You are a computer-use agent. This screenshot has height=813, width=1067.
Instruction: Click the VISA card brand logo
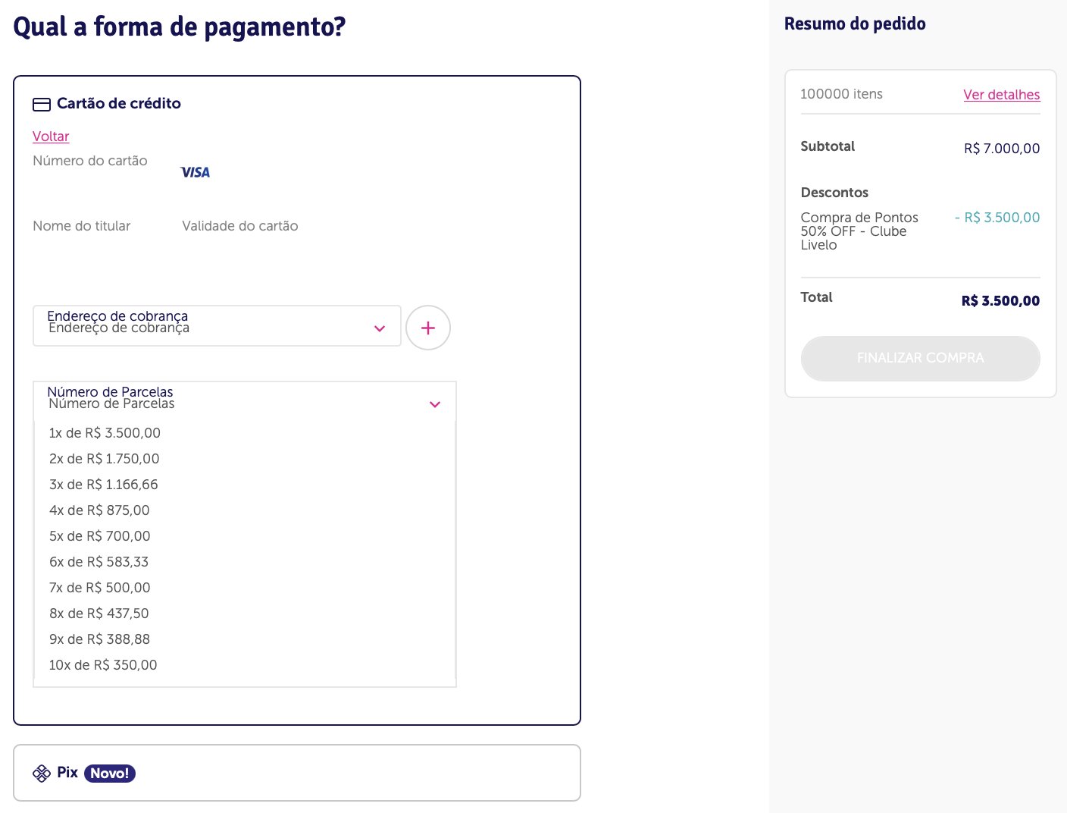click(196, 172)
